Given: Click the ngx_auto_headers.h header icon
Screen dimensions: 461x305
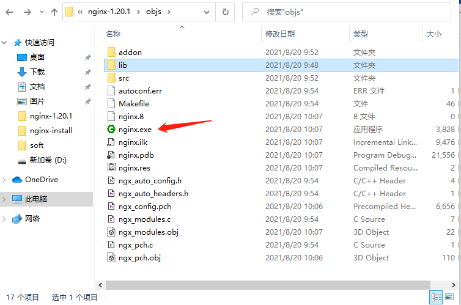Looking at the screenshot, I should (x=111, y=193).
